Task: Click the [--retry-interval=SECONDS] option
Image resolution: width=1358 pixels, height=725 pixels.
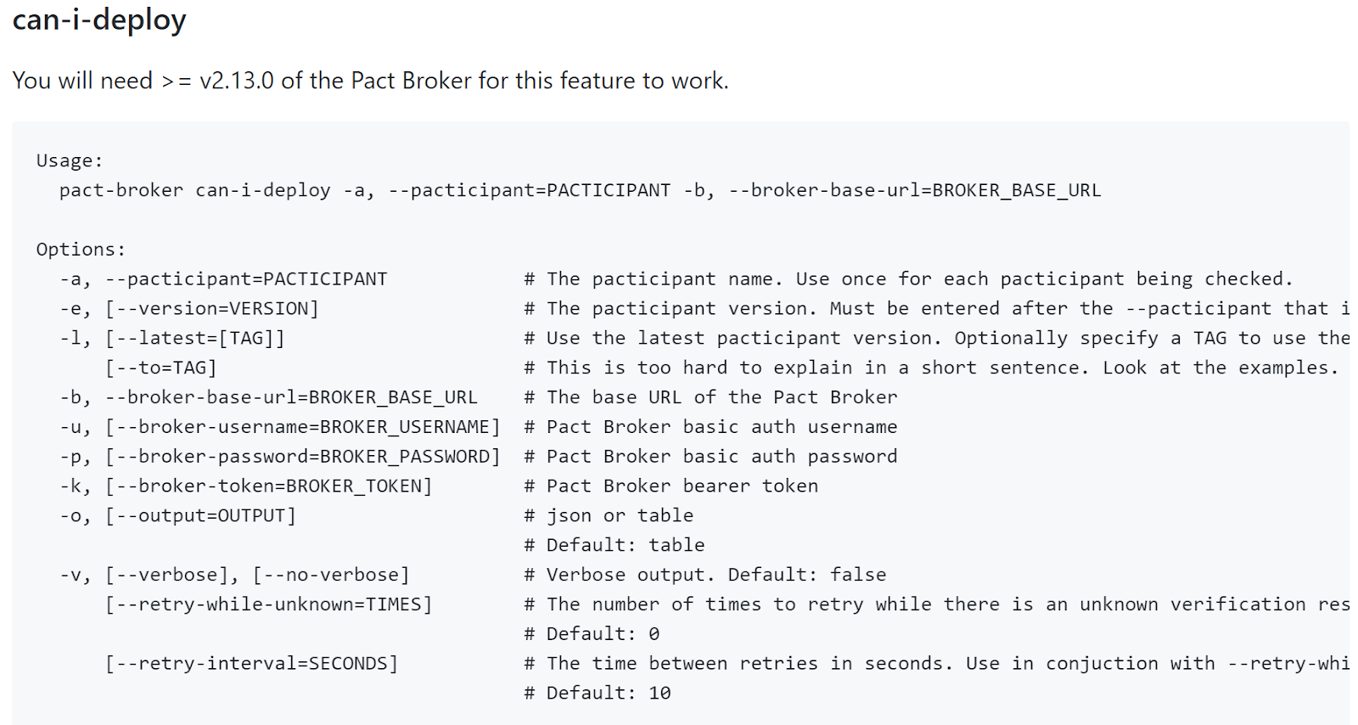Action: pyautogui.click(x=251, y=664)
